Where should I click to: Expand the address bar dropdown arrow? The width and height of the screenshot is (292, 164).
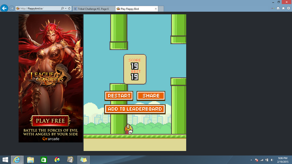(66, 8)
